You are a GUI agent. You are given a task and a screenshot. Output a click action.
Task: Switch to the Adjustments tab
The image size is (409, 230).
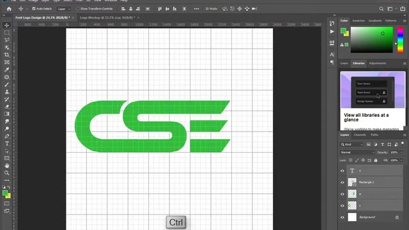378,63
